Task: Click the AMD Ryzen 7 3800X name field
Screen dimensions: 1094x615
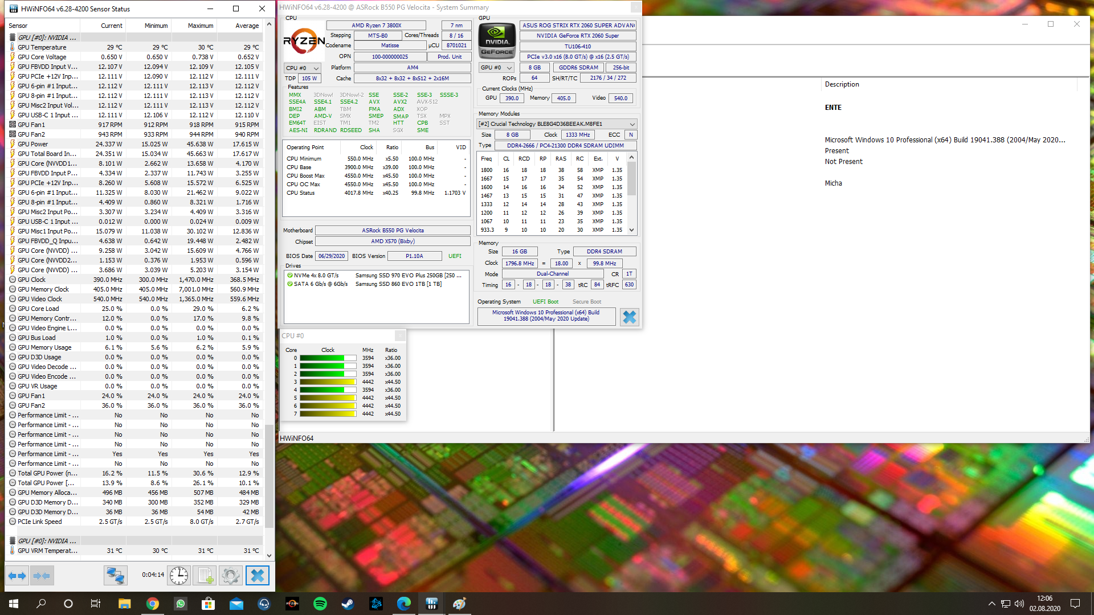Action: pyautogui.click(x=376, y=25)
